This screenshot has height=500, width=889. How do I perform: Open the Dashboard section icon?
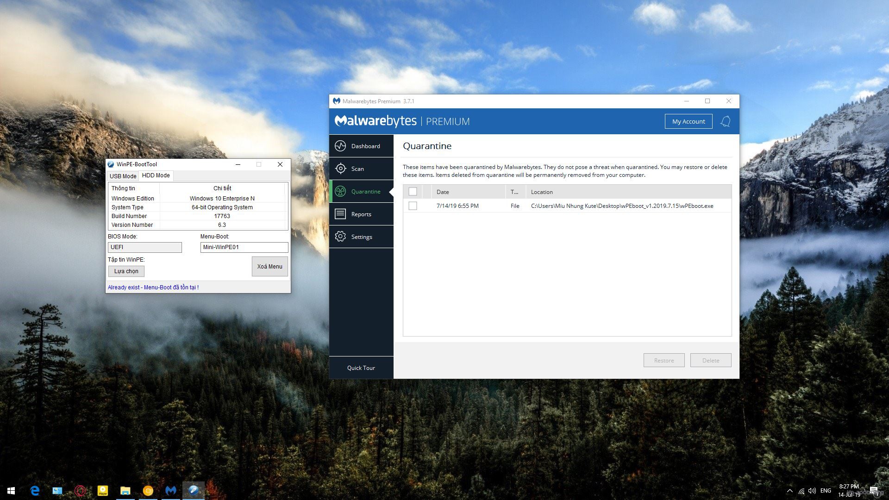(x=340, y=146)
